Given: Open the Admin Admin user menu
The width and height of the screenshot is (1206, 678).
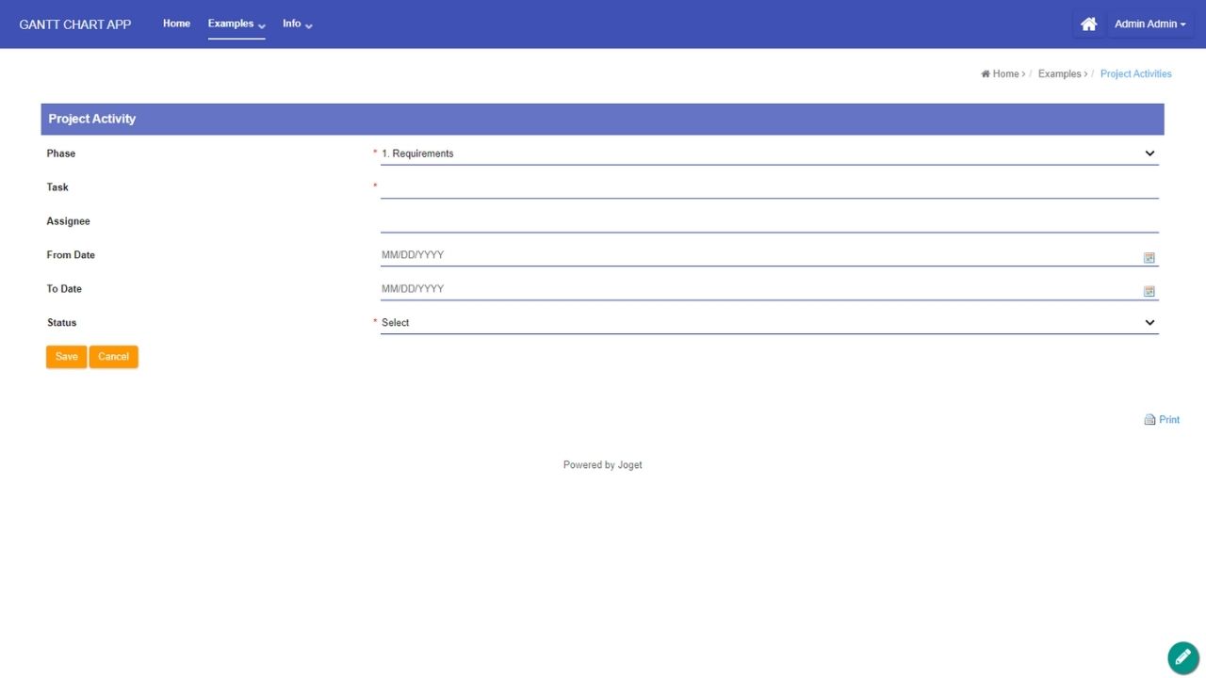Looking at the screenshot, I should pos(1149,24).
